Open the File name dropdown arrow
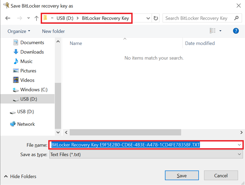The width and height of the screenshot is (245, 185). [239, 145]
